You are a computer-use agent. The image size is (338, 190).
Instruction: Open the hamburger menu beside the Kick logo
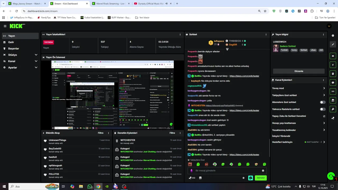point(5,26)
